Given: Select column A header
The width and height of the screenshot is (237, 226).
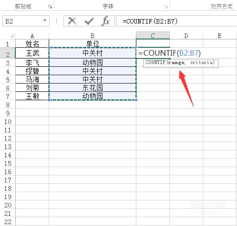Looking at the screenshot, I should pos(32,36).
